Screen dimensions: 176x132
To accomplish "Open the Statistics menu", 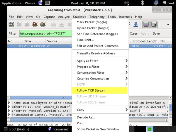I will pyautogui.click(x=79, y=17).
